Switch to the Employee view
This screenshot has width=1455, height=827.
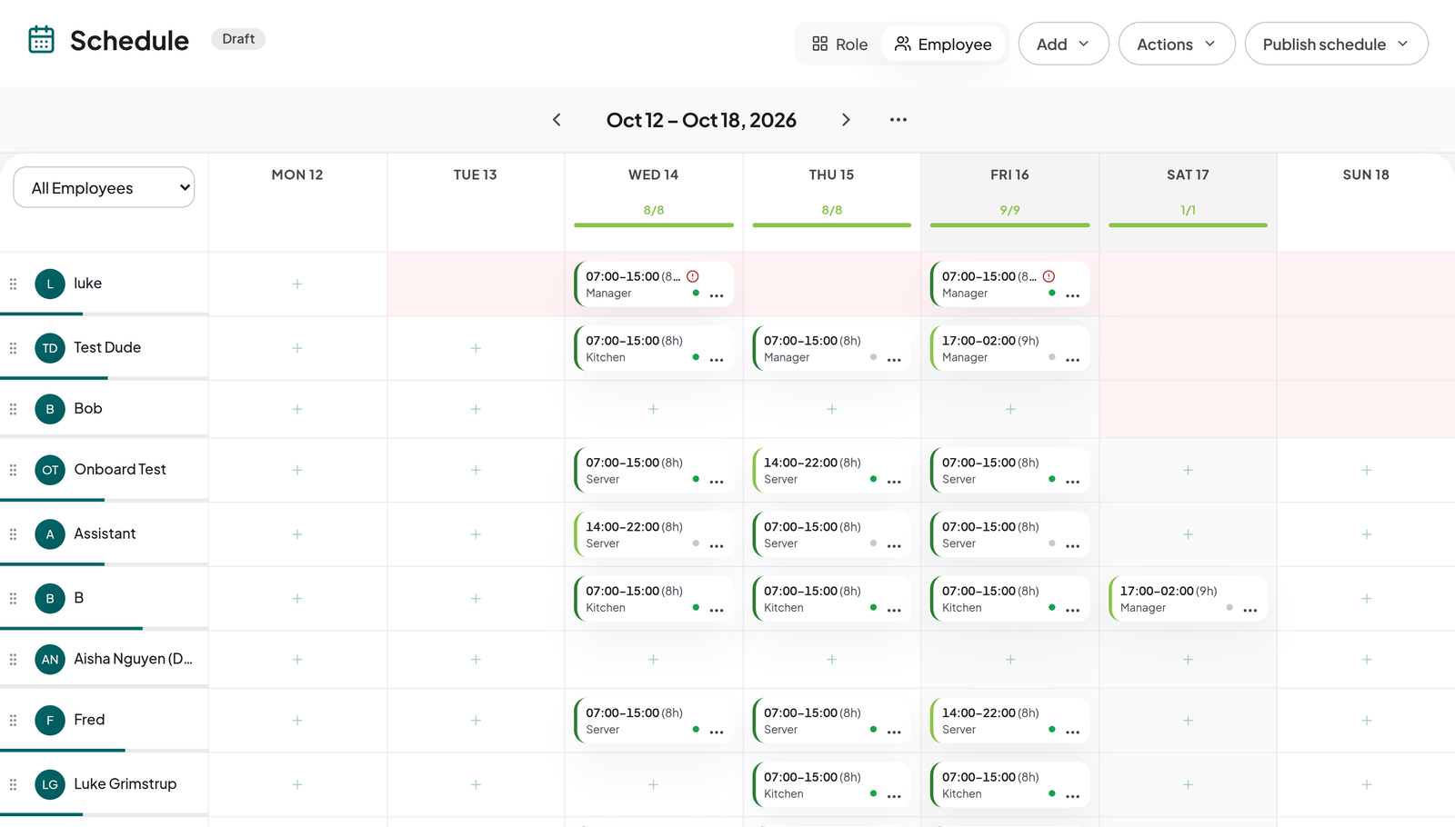(x=943, y=44)
